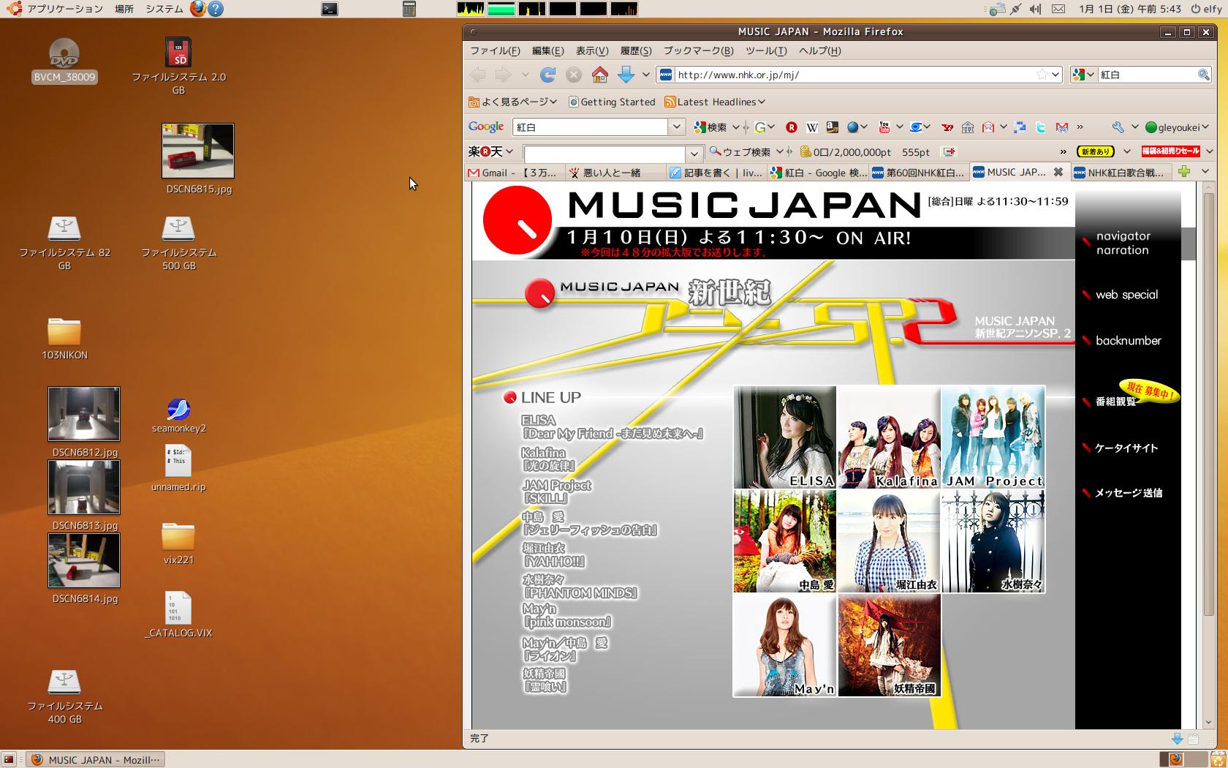Click the 新着あり Rakuten button

(1095, 151)
